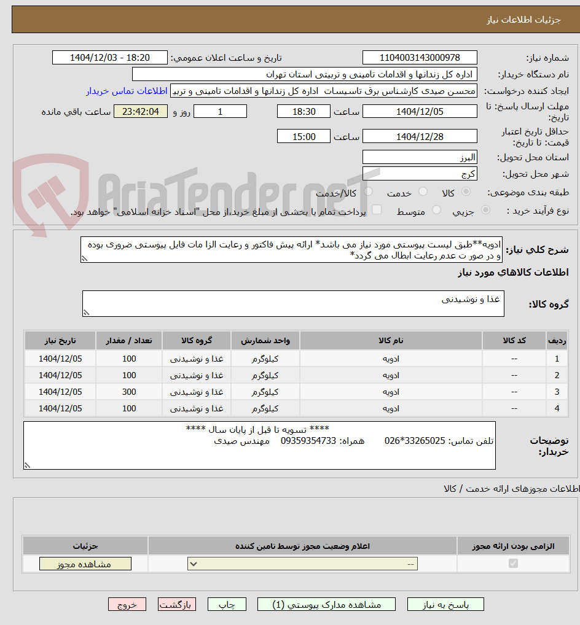Image resolution: width=580 pixels, height=625 pixels.
Task: Click ادویه in row 2
Action: click(x=391, y=376)
